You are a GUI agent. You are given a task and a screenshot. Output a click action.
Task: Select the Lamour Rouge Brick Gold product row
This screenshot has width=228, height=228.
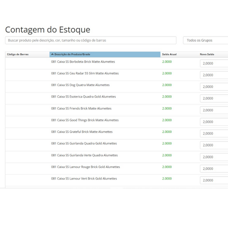click(85, 167)
